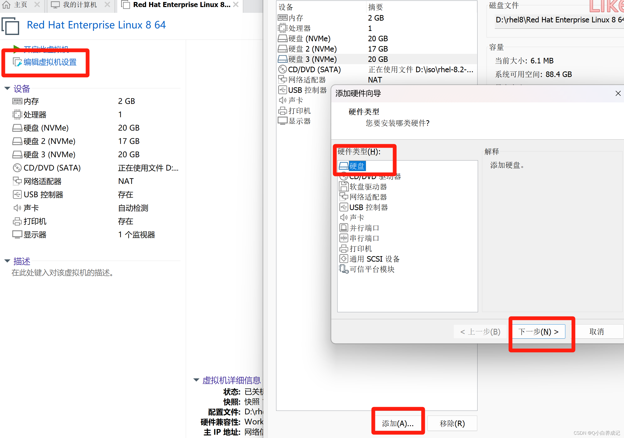
Task: Click 添加(A)... button in the settings dialog
Action: coord(398,423)
